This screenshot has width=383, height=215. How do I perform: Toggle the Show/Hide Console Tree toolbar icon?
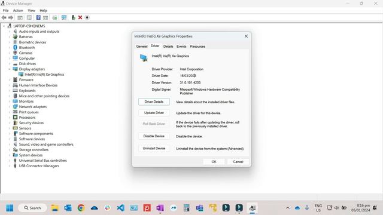pos(20,17)
